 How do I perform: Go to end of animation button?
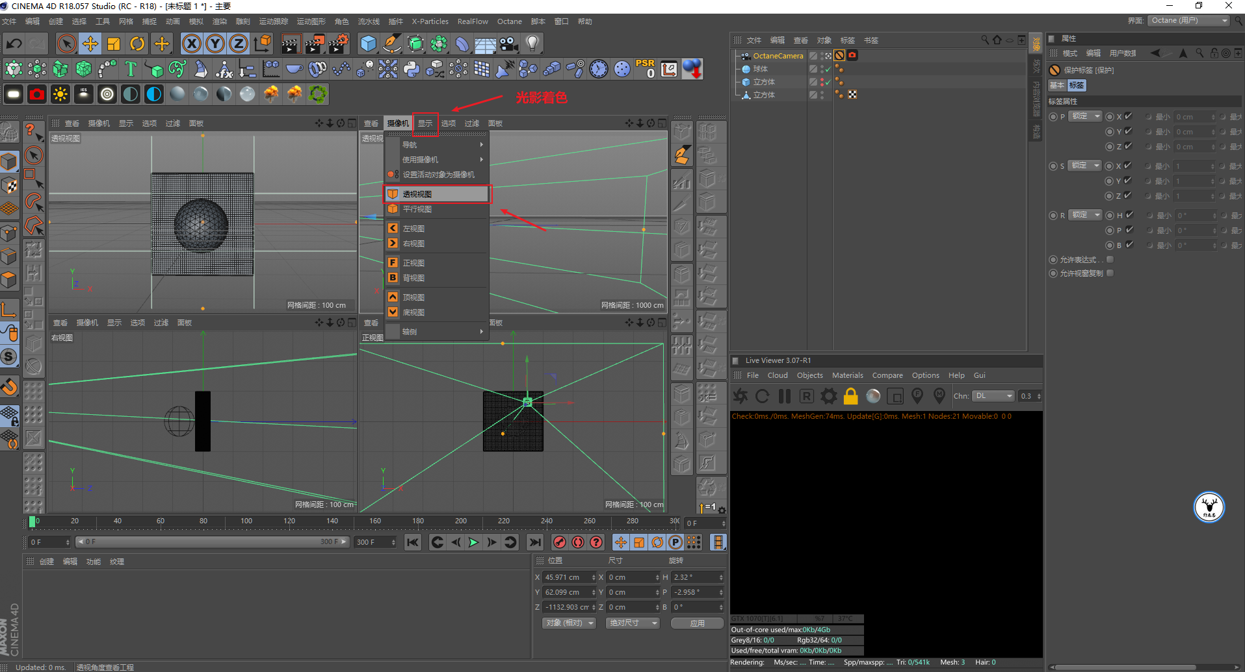click(534, 542)
